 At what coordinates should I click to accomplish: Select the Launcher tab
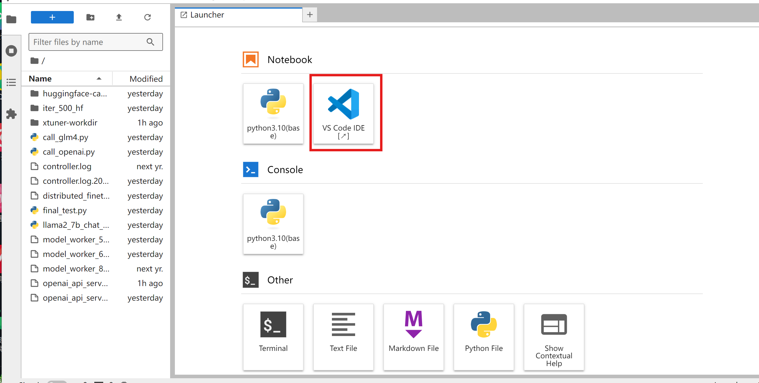point(239,15)
